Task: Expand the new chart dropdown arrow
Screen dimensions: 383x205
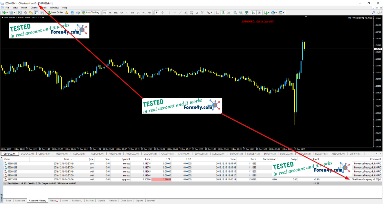Action: click(x=7, y=13)
